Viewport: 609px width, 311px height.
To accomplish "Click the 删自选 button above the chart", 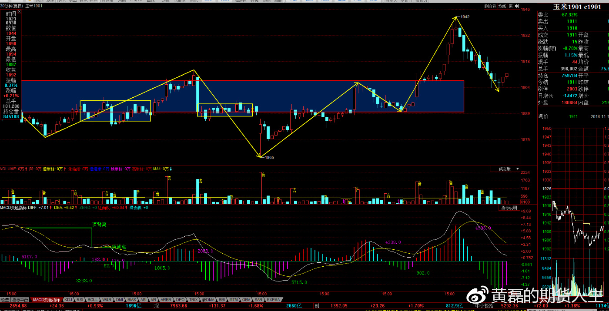I will [491, 7].
